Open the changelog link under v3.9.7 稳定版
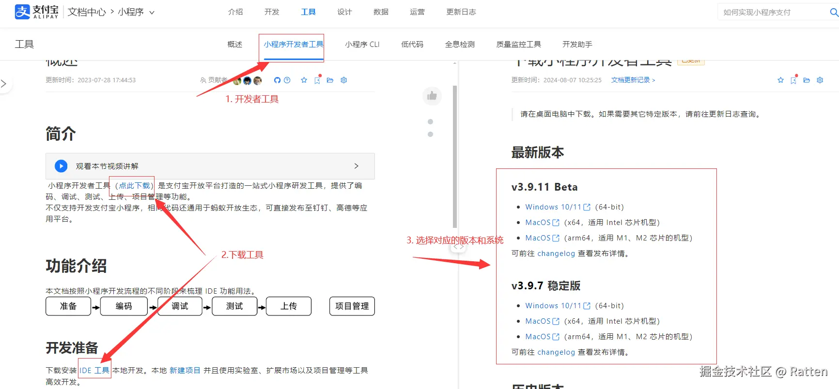This screenshot has height=389, width=839. click(556, 352)
